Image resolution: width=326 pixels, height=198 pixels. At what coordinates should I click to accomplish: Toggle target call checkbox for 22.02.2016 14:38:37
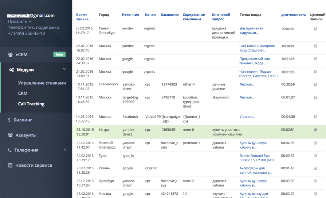[315, 59]
